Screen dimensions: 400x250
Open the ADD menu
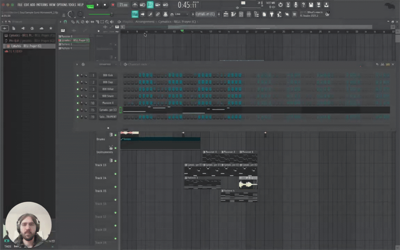[x=33, y=5]
